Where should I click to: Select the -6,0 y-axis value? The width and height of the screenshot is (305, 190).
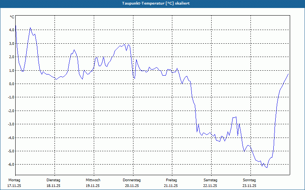pos(11,165)
